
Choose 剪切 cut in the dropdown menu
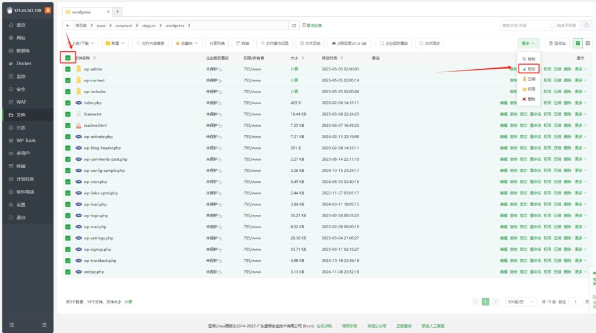pyautogui.click(x=528, y=69)
